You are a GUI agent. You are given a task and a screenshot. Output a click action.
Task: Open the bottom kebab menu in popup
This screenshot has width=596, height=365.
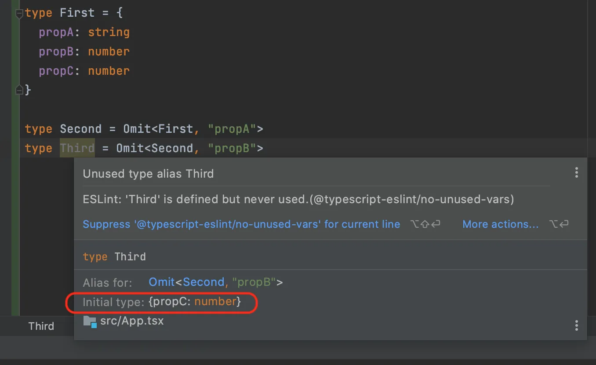576,325
